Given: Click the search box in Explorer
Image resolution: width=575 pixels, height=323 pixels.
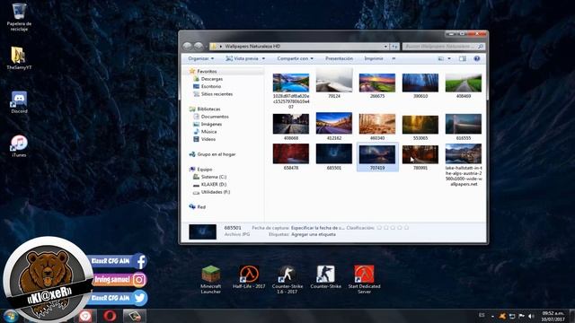Looking at the screenshot, I should (443, 47).
